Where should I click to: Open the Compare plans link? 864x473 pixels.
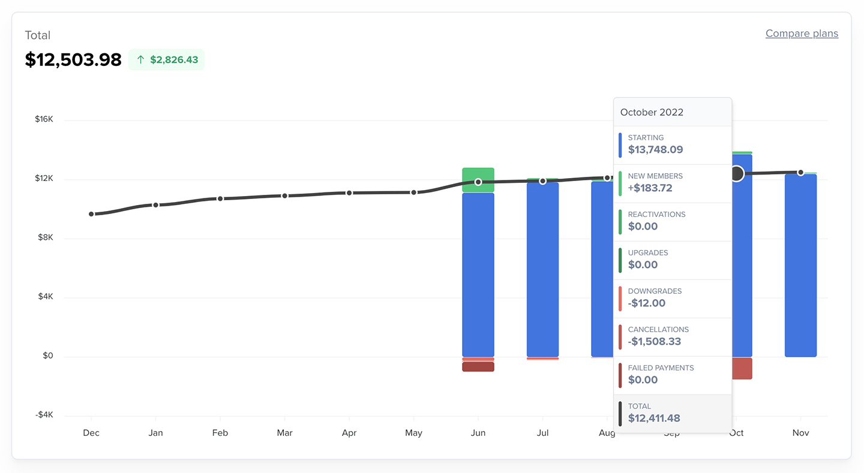pos(802,34)
